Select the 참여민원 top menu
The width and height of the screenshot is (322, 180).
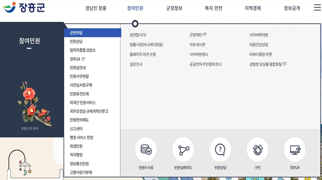(135, 8)
